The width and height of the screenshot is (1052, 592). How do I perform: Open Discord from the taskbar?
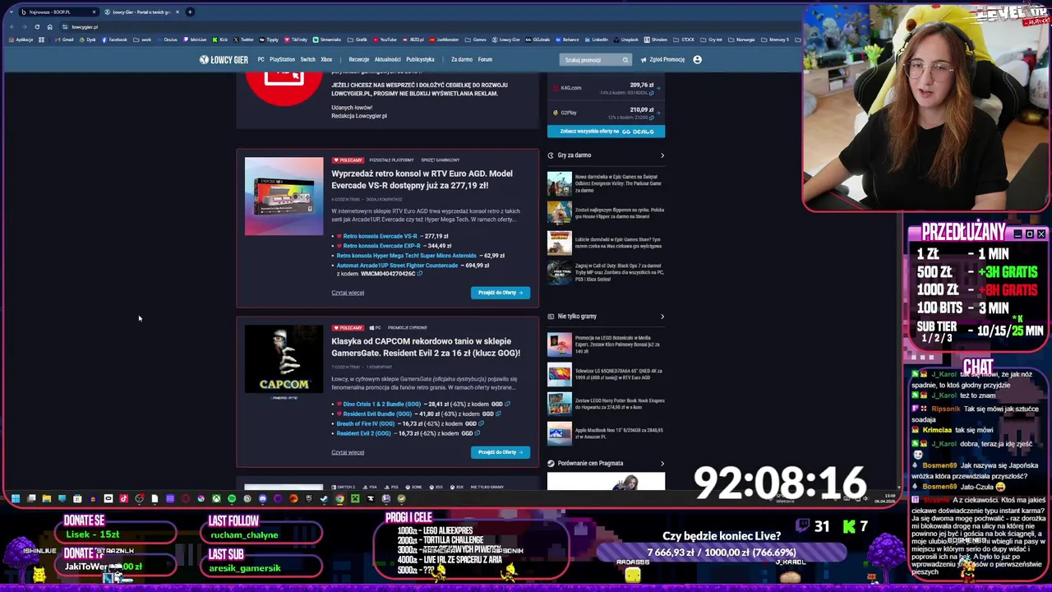pyautogui.click(x=263, y=498)
